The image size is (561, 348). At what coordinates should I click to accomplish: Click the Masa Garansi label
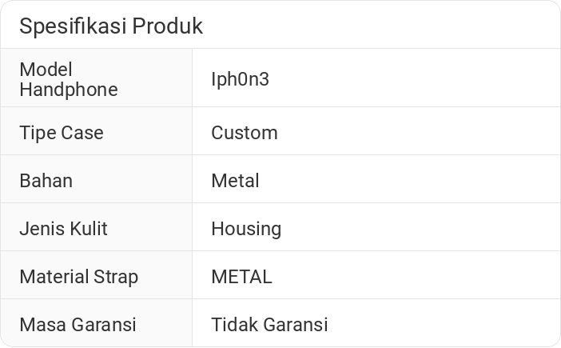pyautogui.click(x=78, y=325)
